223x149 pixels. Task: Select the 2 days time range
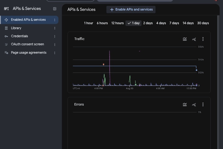point(148,23)
